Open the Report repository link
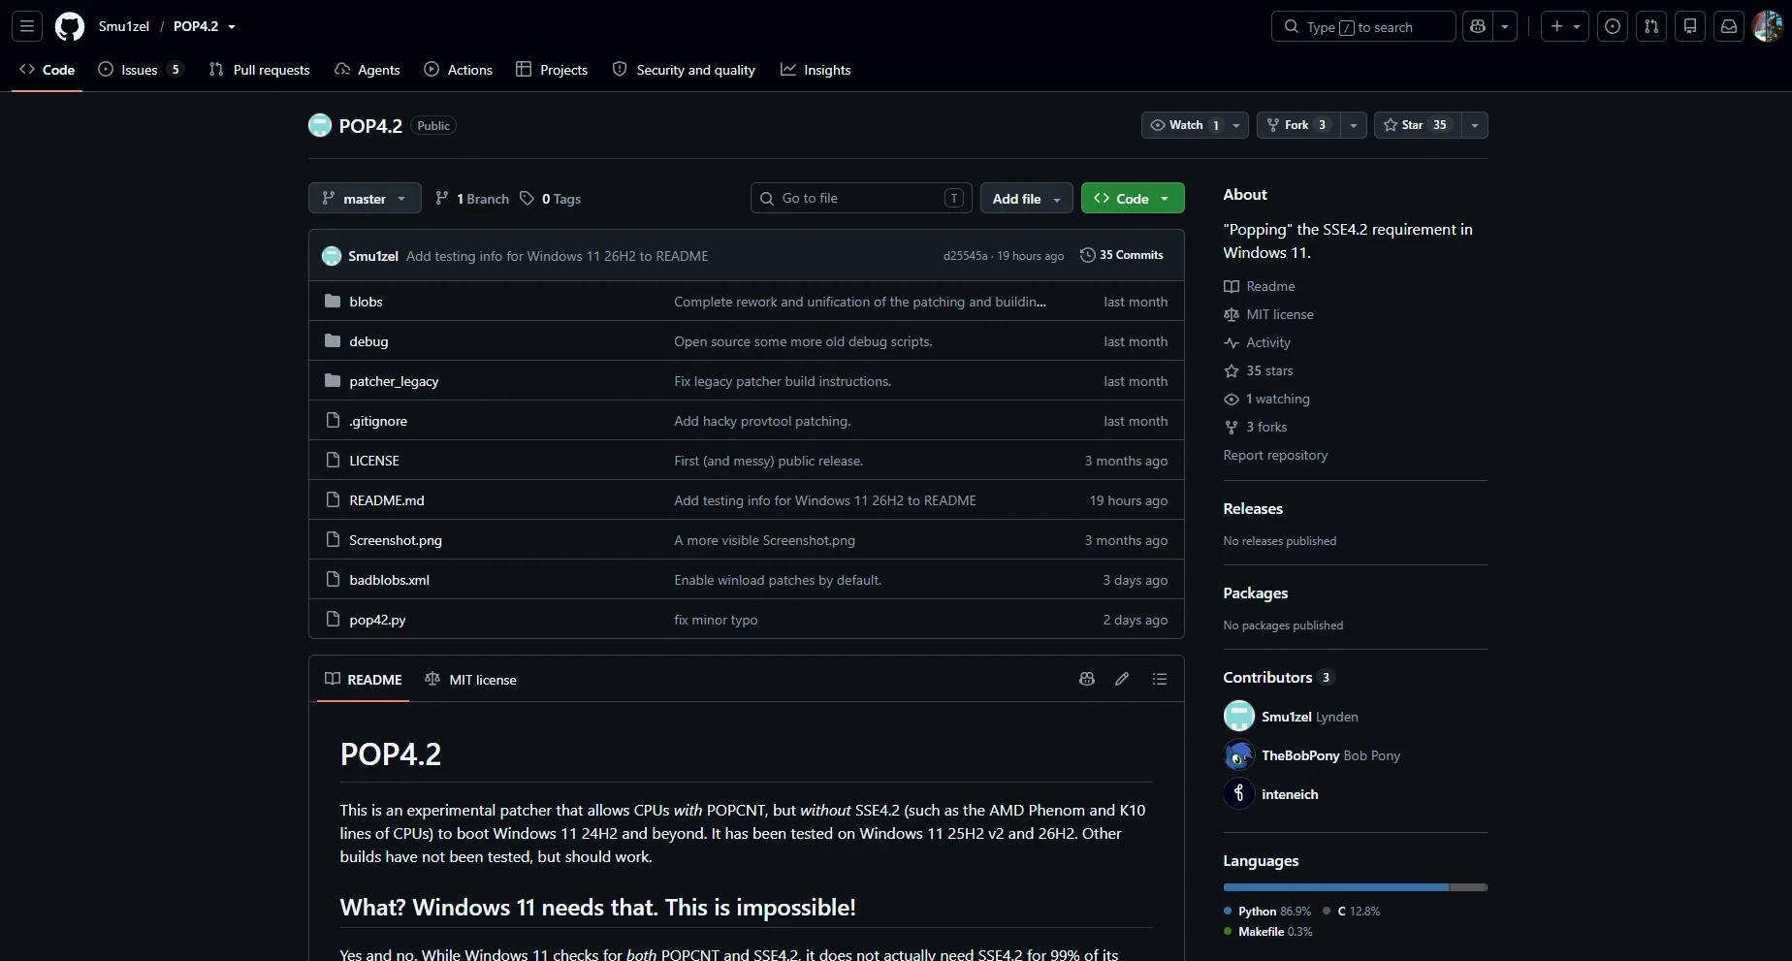The width and height of the screenshot is (1792, 961). pos(1275,455)
